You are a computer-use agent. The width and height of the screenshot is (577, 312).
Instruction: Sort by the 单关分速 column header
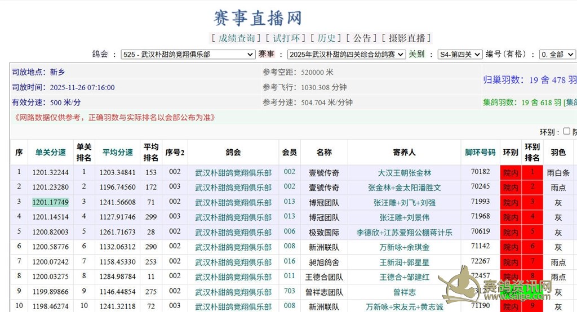click(51, 152)
